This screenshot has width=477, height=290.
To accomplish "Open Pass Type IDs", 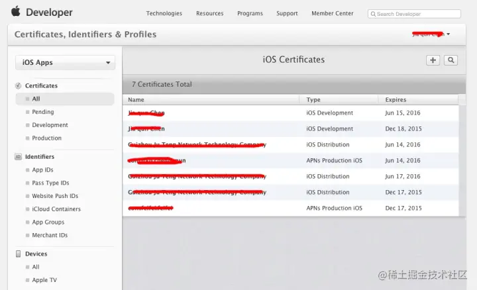I will click(50, 183).
